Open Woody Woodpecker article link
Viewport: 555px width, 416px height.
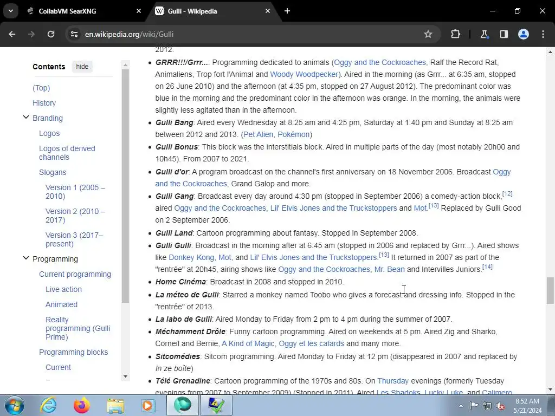coord(304,74)
